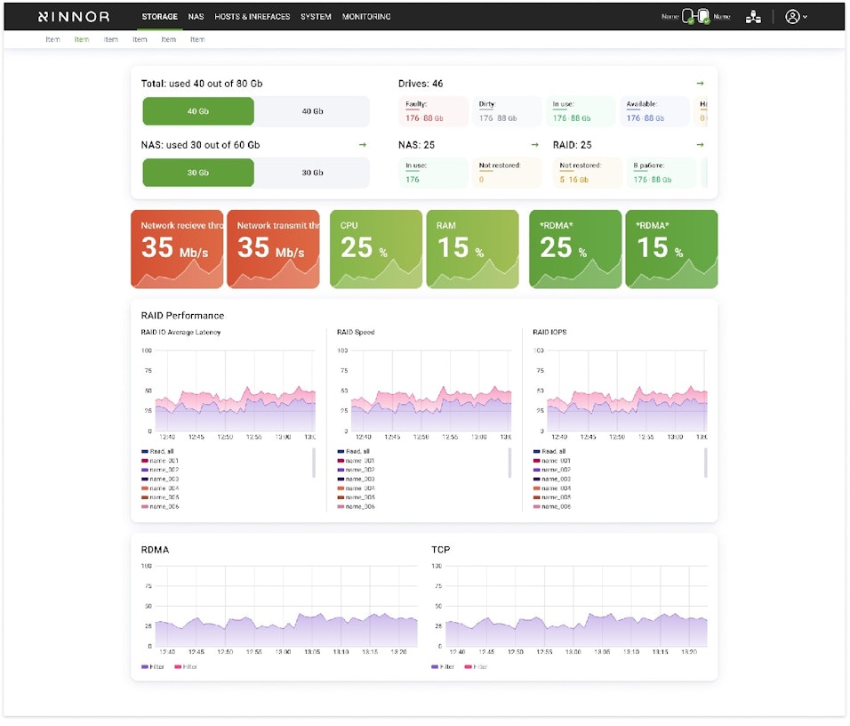
Task: Click the XINNOR logo
Action: (74, 17)
